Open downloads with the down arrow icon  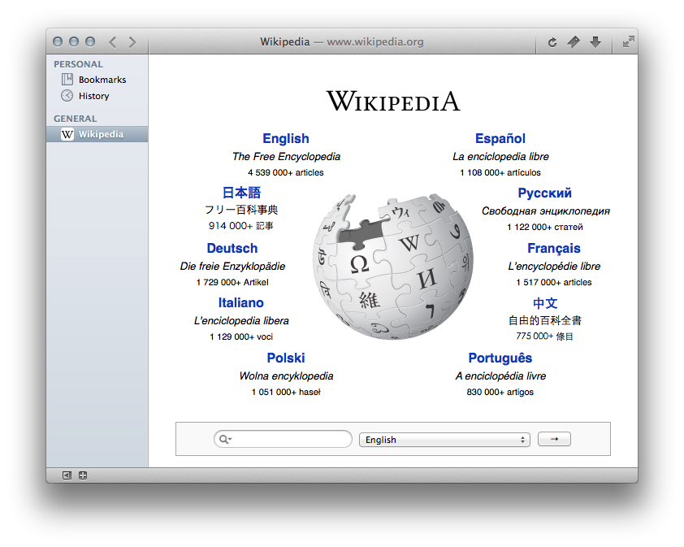[x=595, y=42]
